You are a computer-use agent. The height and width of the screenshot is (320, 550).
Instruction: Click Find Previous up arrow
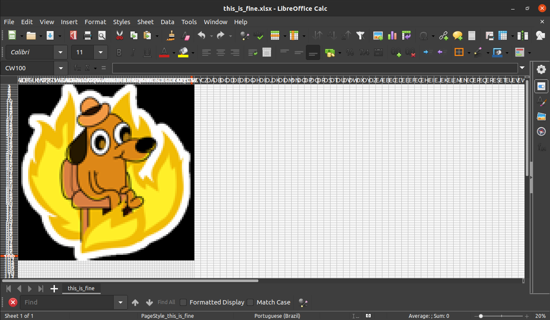(x=135, y=302)
